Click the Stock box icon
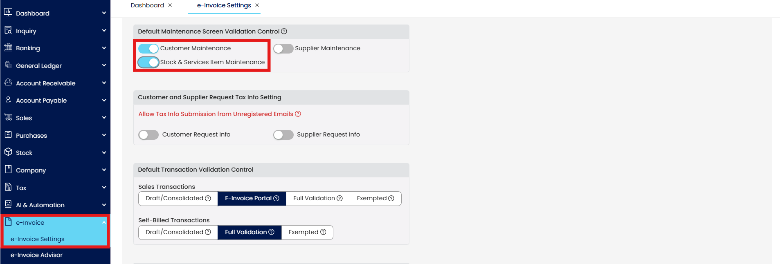This screenshot has height=264, width=780. tap(8, 152)
